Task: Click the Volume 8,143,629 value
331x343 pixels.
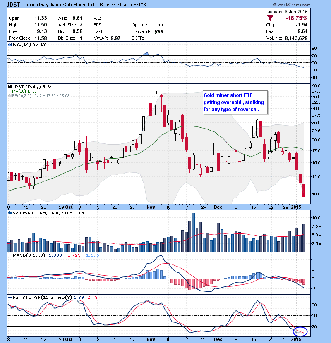Action: pyautogui.click(x=296, y=38)
